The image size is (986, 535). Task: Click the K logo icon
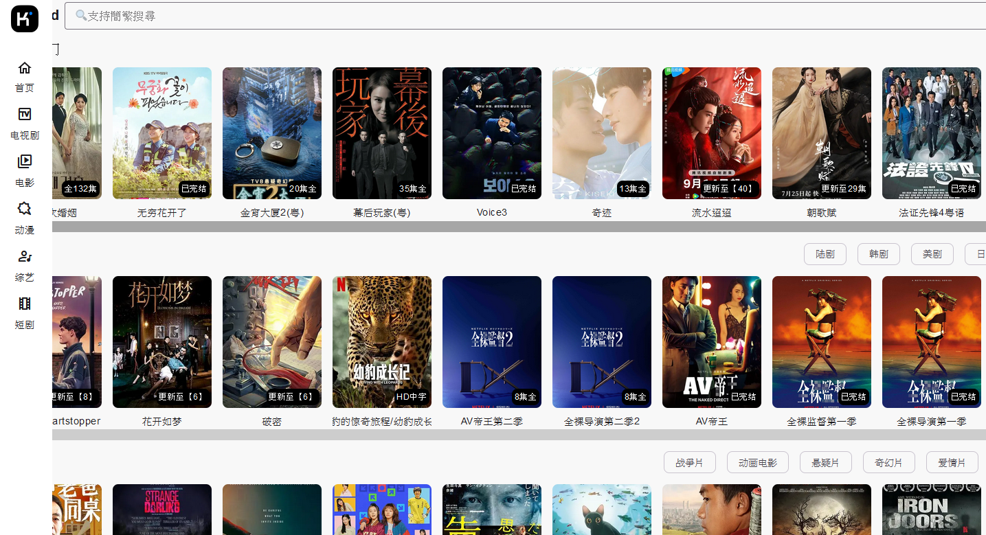tap(25, 19)
